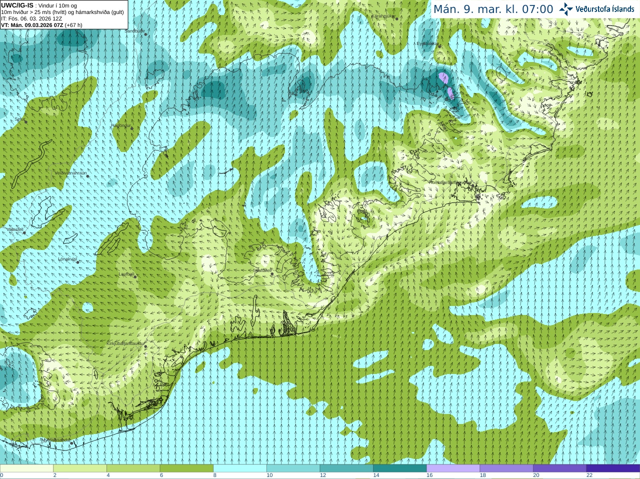Image resolution: width=640 pixels, height=479 pixels.
Task: Select the 20–22 m/s violet legend swatch
Action: point(559,468)
